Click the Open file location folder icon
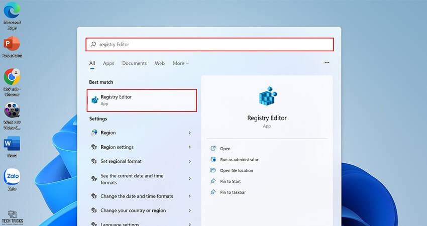Viewport: 427px width, 226px height. (x=213, y=170)
